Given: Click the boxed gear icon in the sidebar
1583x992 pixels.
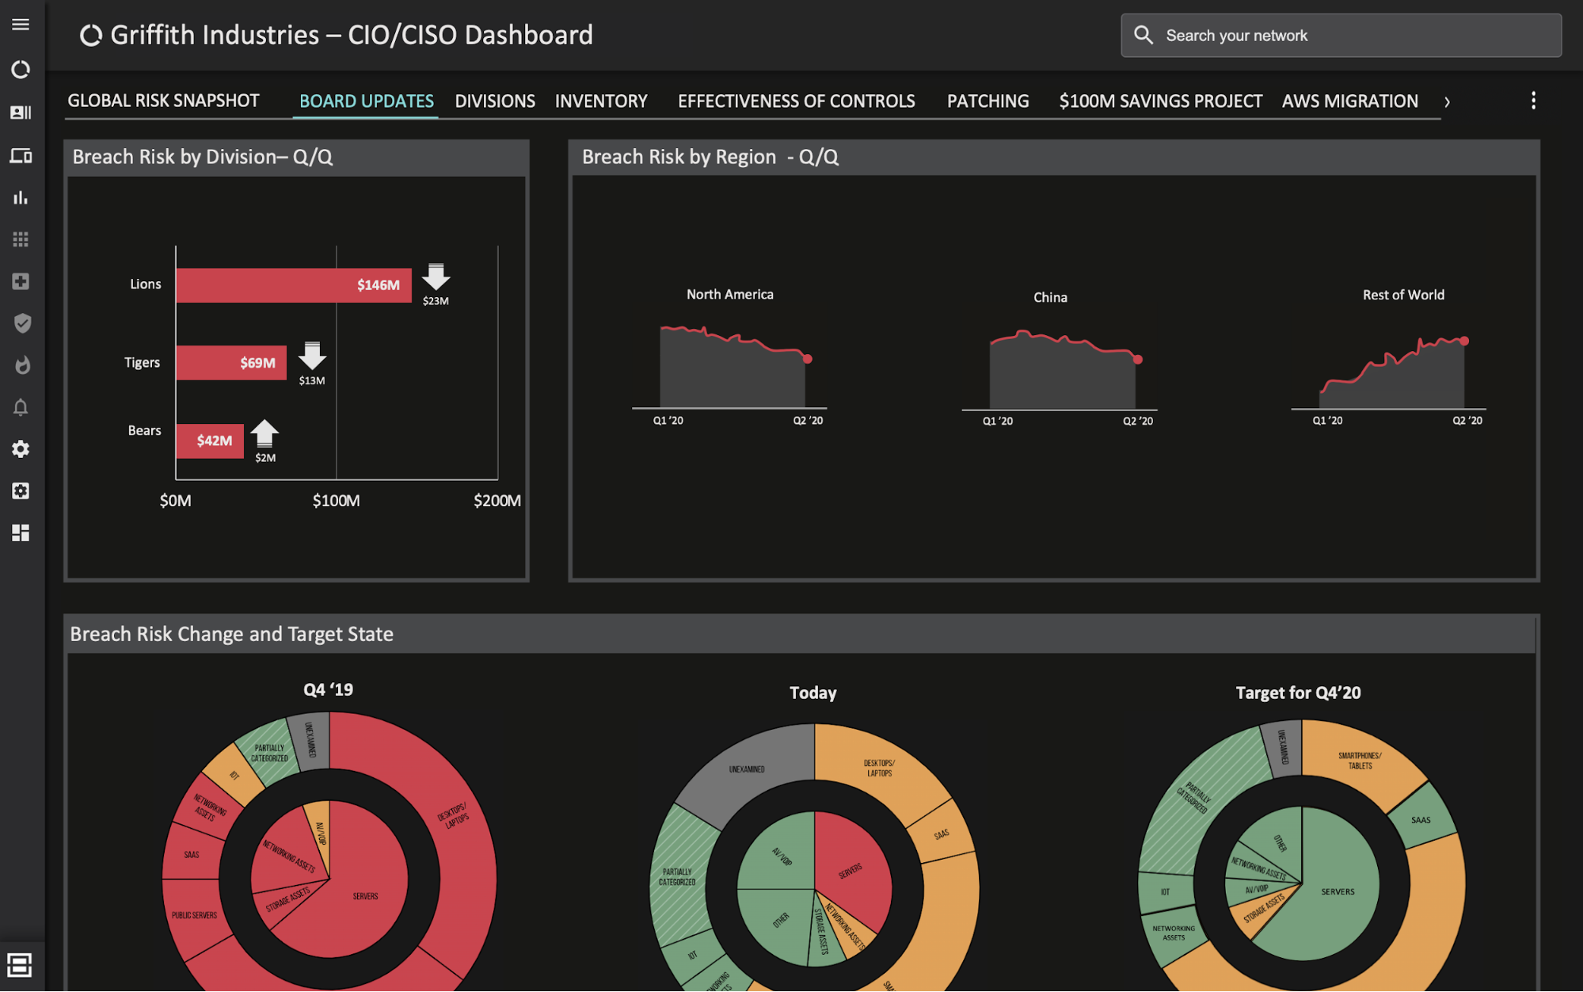Looking at the screenshot, I should (x=21, y=491).
